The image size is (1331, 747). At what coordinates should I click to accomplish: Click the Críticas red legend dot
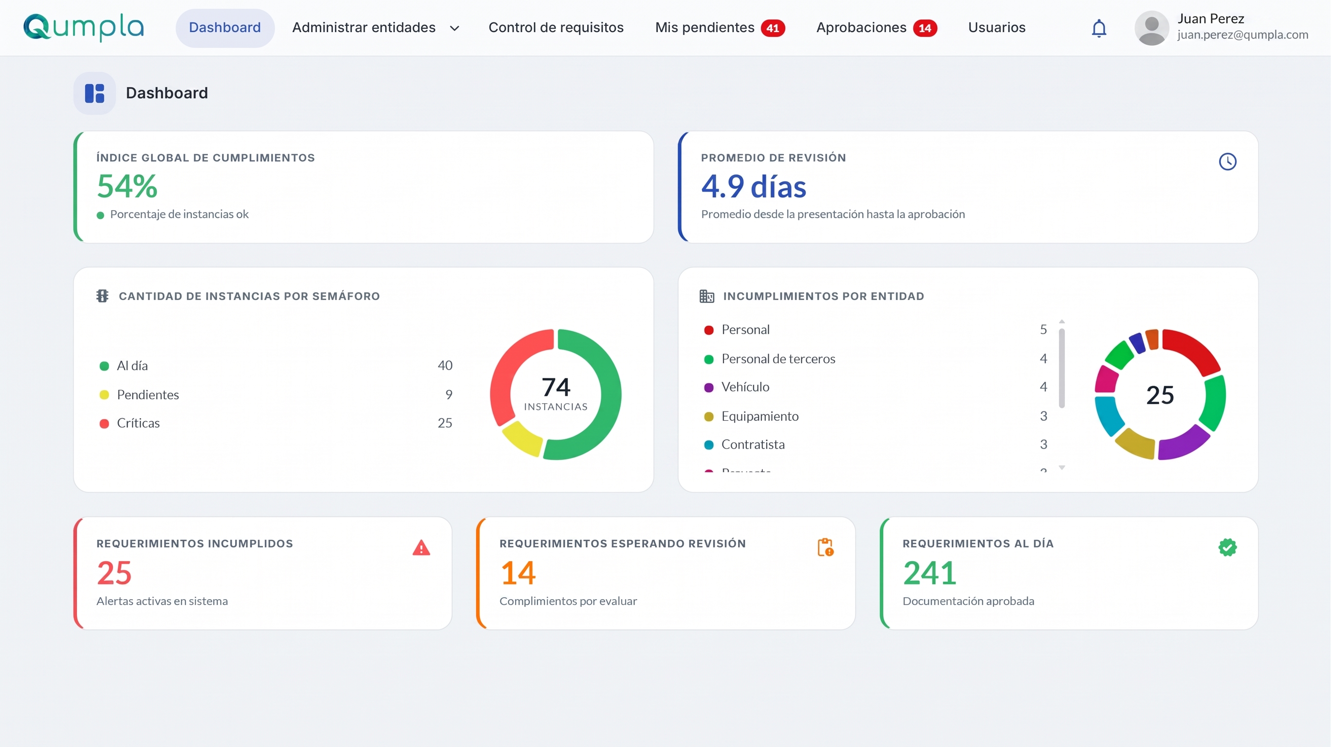coord(104,423)
